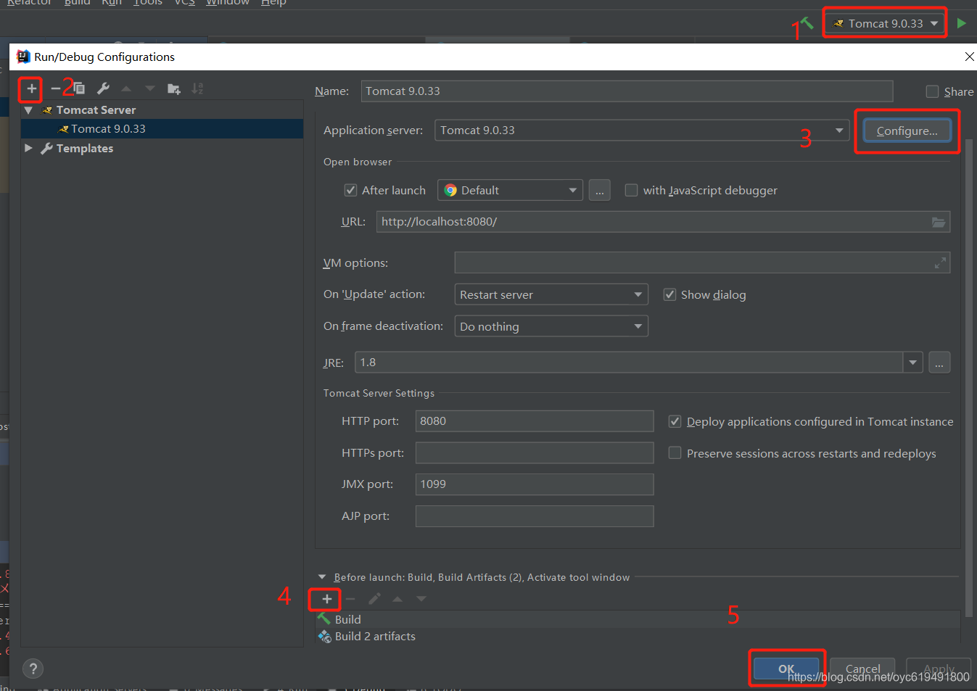Enable Preserve sessions across restarts and redeploys

tap(675, 453)
